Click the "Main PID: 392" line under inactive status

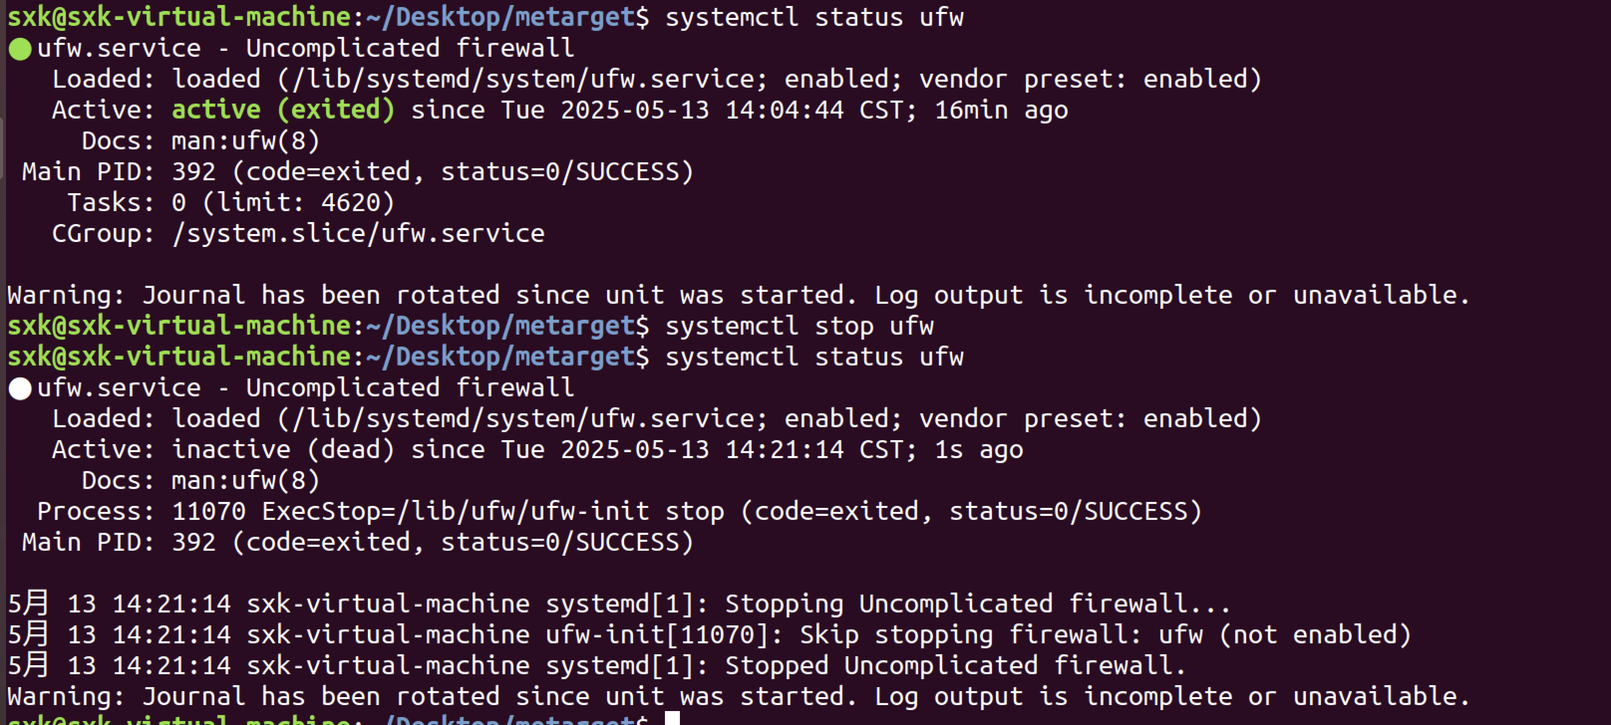tap(356, 542)
